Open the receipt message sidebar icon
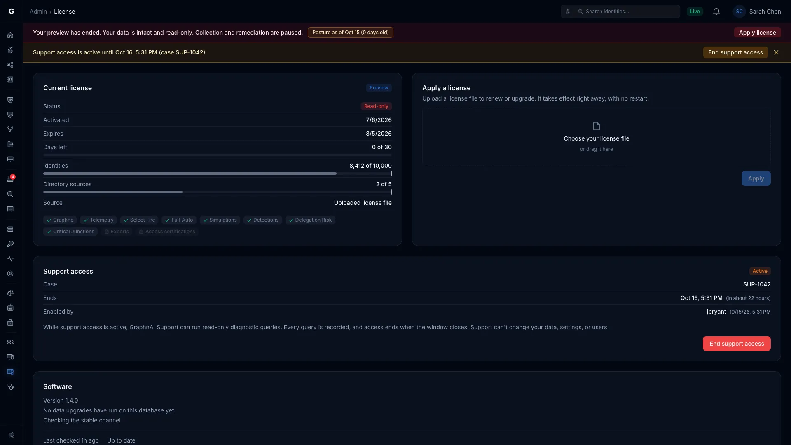This screenshot has height=445, width=791. (x=10, y=209)
